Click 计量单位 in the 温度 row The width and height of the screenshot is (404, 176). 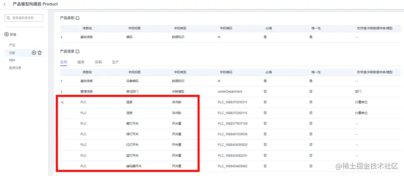(361, 102)
